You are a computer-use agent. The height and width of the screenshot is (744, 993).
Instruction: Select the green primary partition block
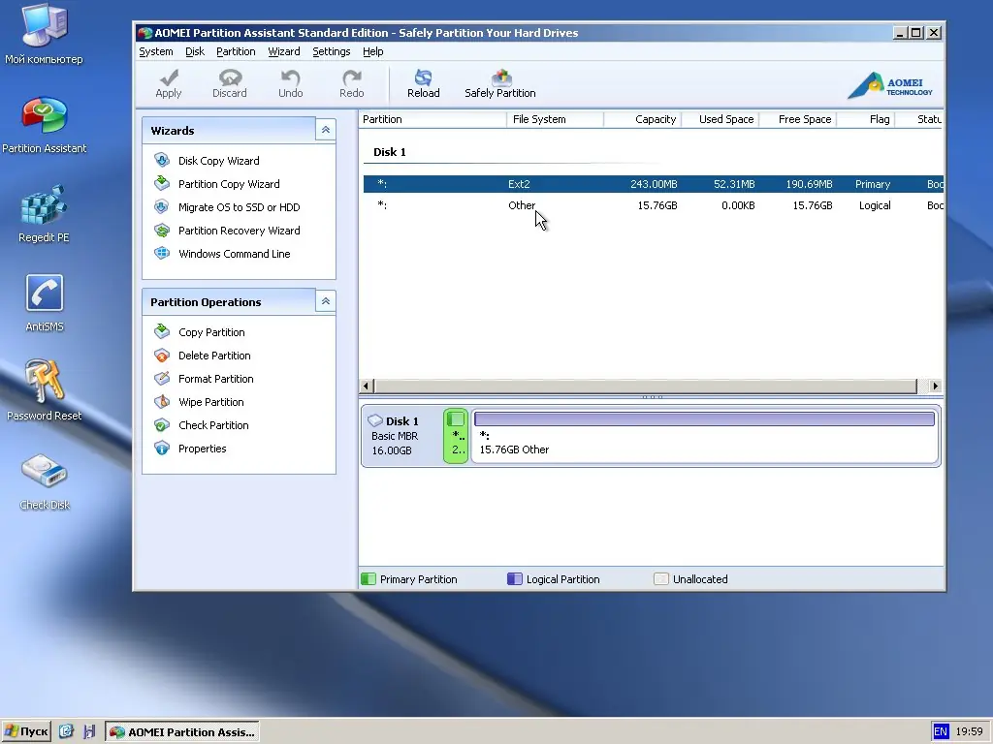coord(455,436)
